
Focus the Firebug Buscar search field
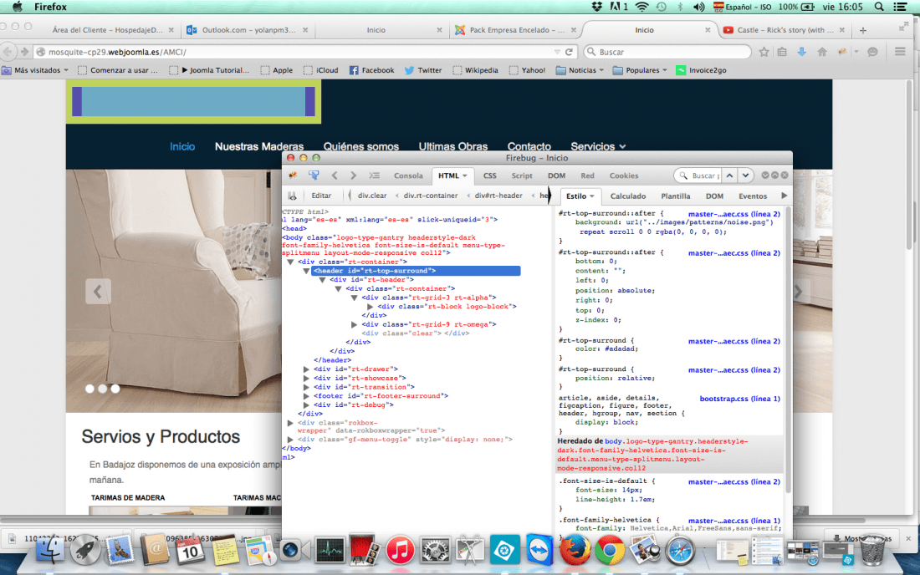click(698, 176)
